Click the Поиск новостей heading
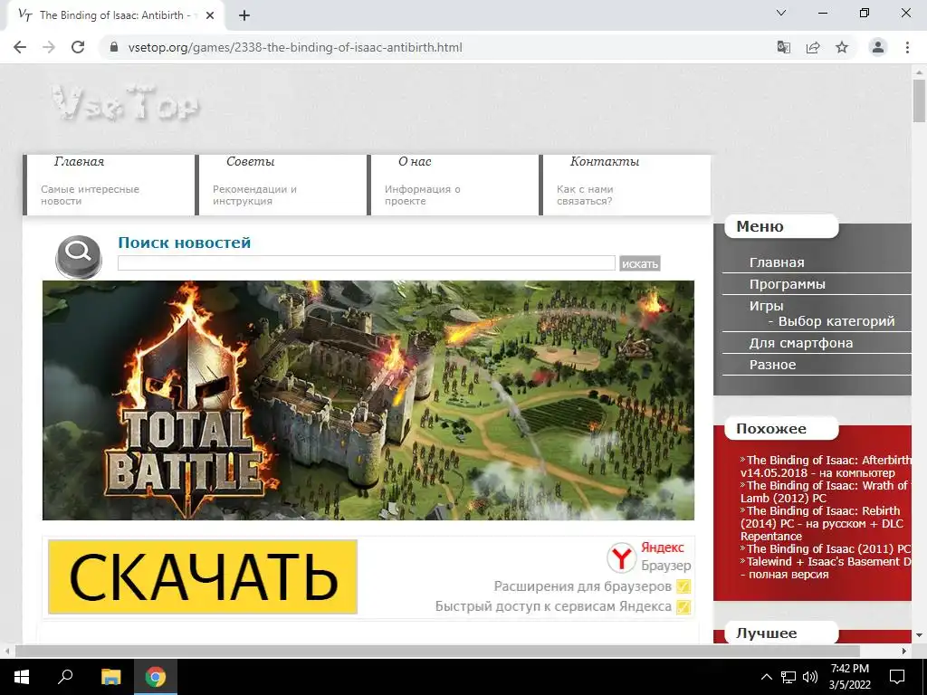The image size is (927, 695). (185, 243)
